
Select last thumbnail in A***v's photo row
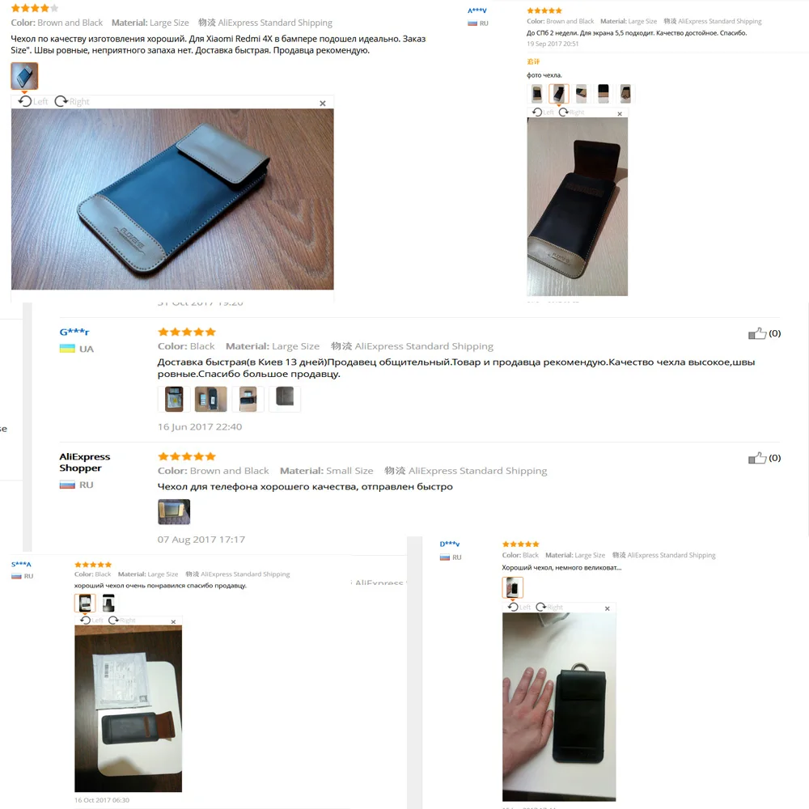point(625,93)
